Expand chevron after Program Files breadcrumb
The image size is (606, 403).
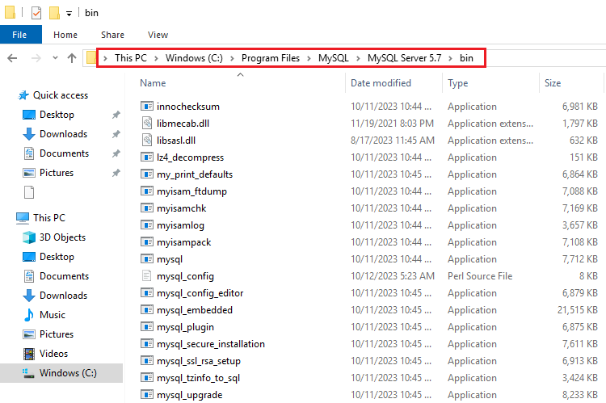tap(309, 58)
